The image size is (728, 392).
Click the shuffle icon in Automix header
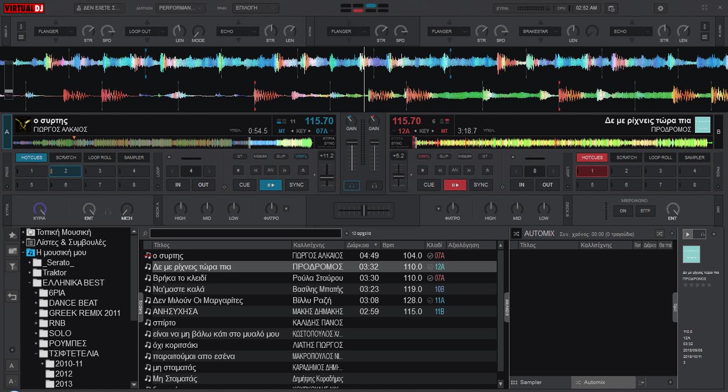click(659, 234)
